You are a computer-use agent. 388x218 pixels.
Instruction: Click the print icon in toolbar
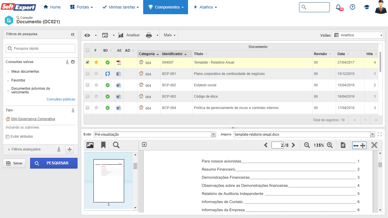tap(149, 35)
